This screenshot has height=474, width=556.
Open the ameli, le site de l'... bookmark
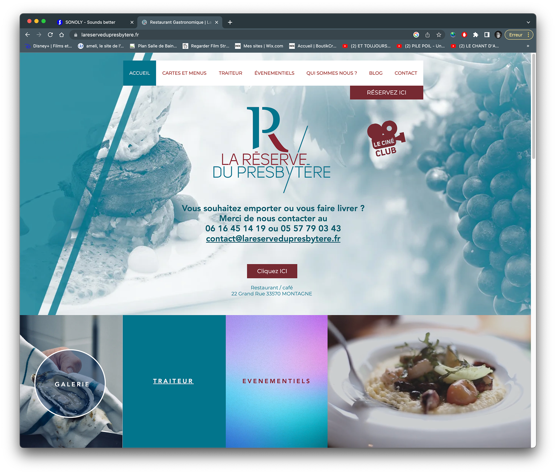tap(101, 46)
